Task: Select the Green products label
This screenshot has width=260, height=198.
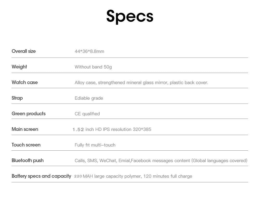Action: tap(29, 113)
